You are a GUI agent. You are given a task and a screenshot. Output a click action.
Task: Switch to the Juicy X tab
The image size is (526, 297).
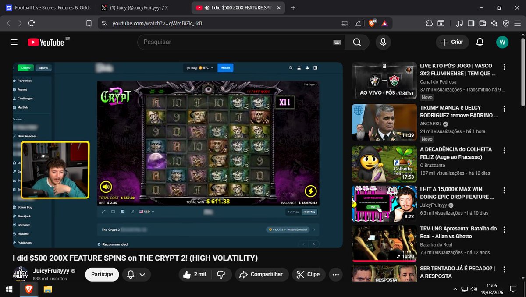(x=139, y=8)
